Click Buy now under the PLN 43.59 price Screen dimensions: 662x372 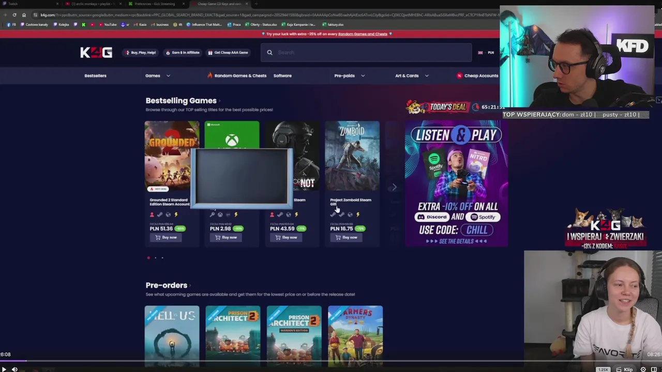tap(286, 237)
